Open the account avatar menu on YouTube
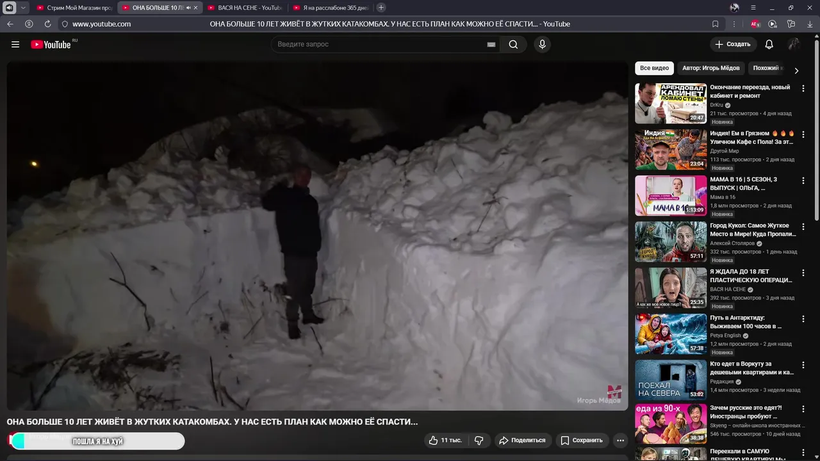 click(794, 44)
